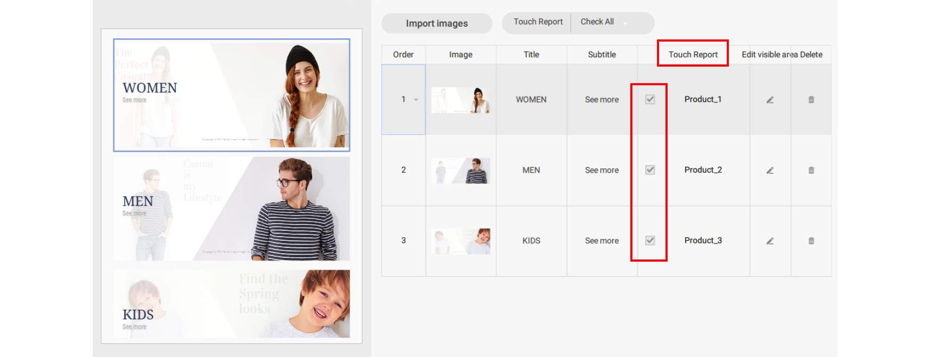Image resolution: width=942 pixels, height=357 pixels.
Task: Delete the WOMEN row using trash icon
Action: click(x=811, y=100)
